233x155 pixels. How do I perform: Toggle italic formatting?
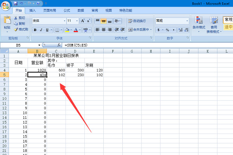pos(41,30)
